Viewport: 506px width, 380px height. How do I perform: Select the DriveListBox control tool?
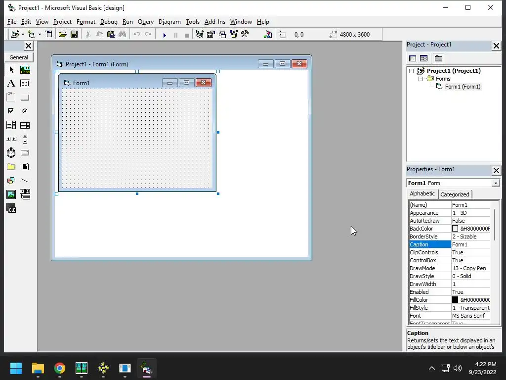[x=25, y=152]
